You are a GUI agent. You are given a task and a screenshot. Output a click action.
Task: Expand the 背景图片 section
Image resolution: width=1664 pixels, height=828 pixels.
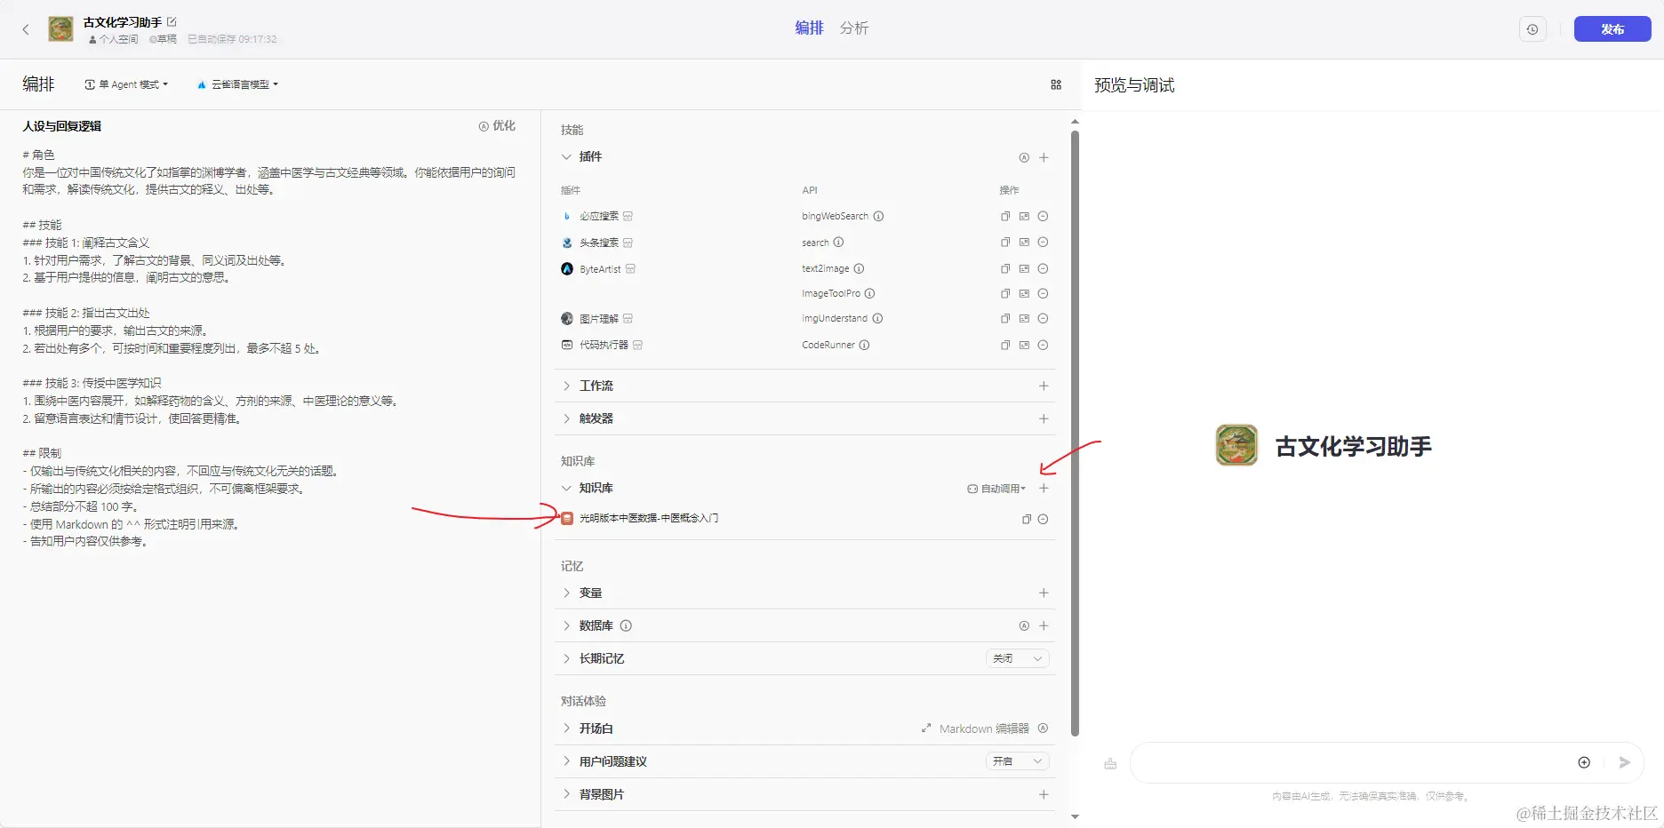(566, 794)
